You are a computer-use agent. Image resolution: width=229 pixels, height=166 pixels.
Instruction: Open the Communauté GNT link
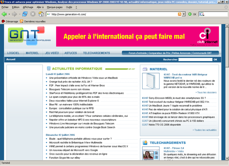202,53
